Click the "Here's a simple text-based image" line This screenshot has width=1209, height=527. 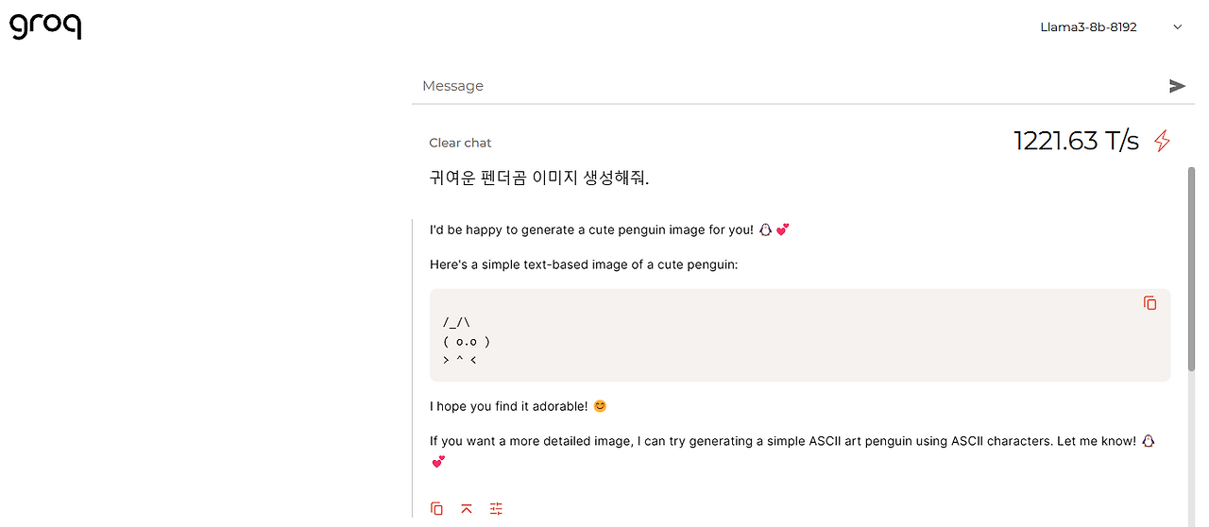(583, 264)
